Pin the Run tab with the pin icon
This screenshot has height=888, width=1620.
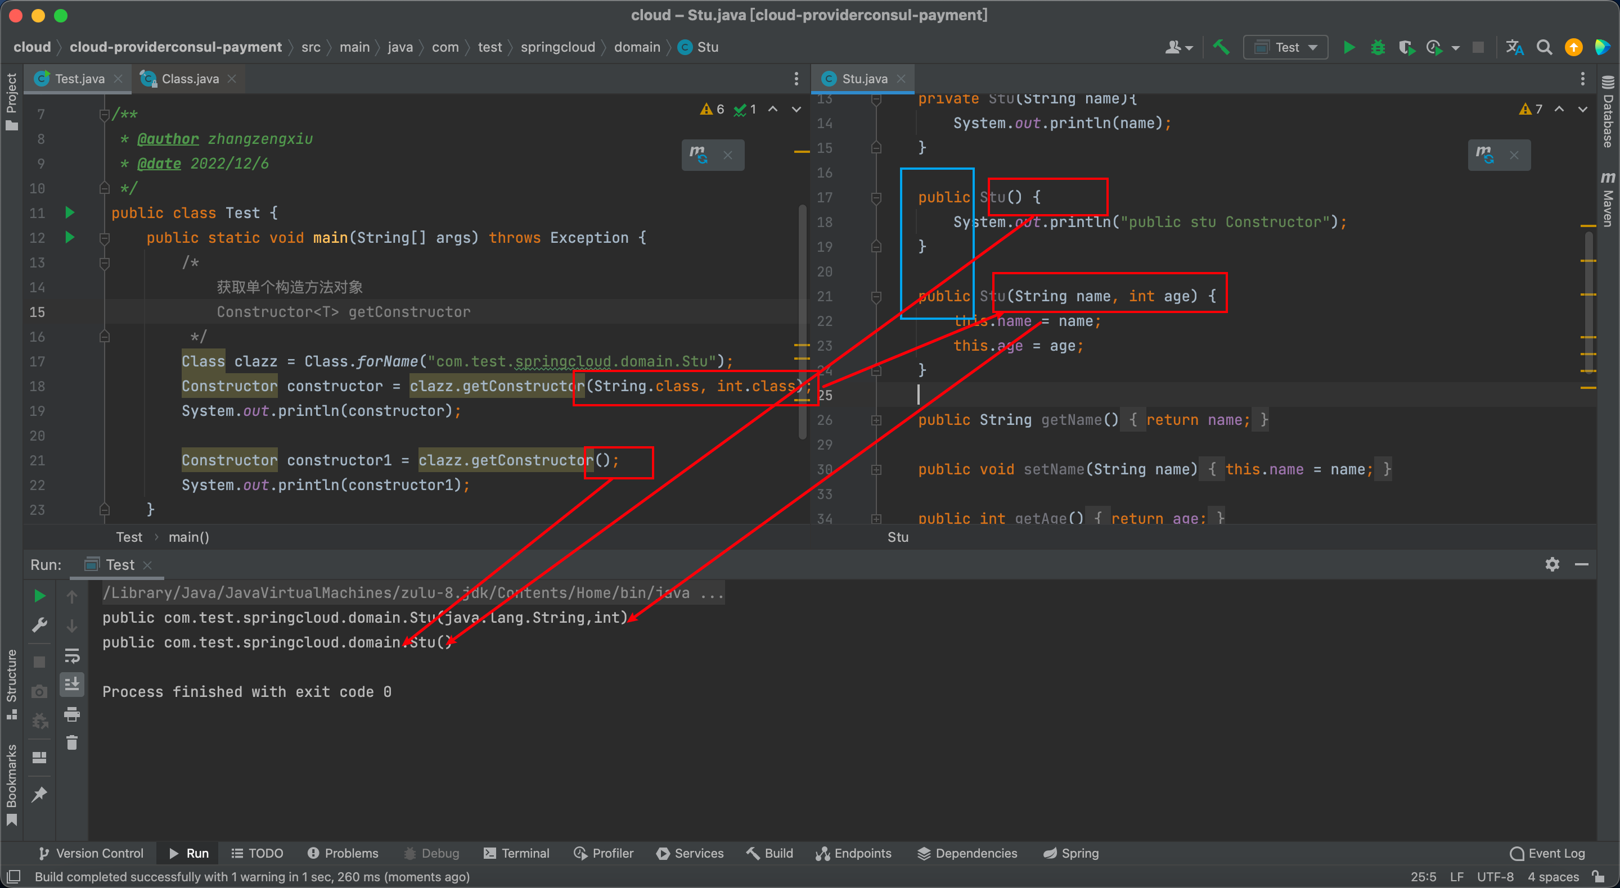pyautogui.click(x=39, y=794)
